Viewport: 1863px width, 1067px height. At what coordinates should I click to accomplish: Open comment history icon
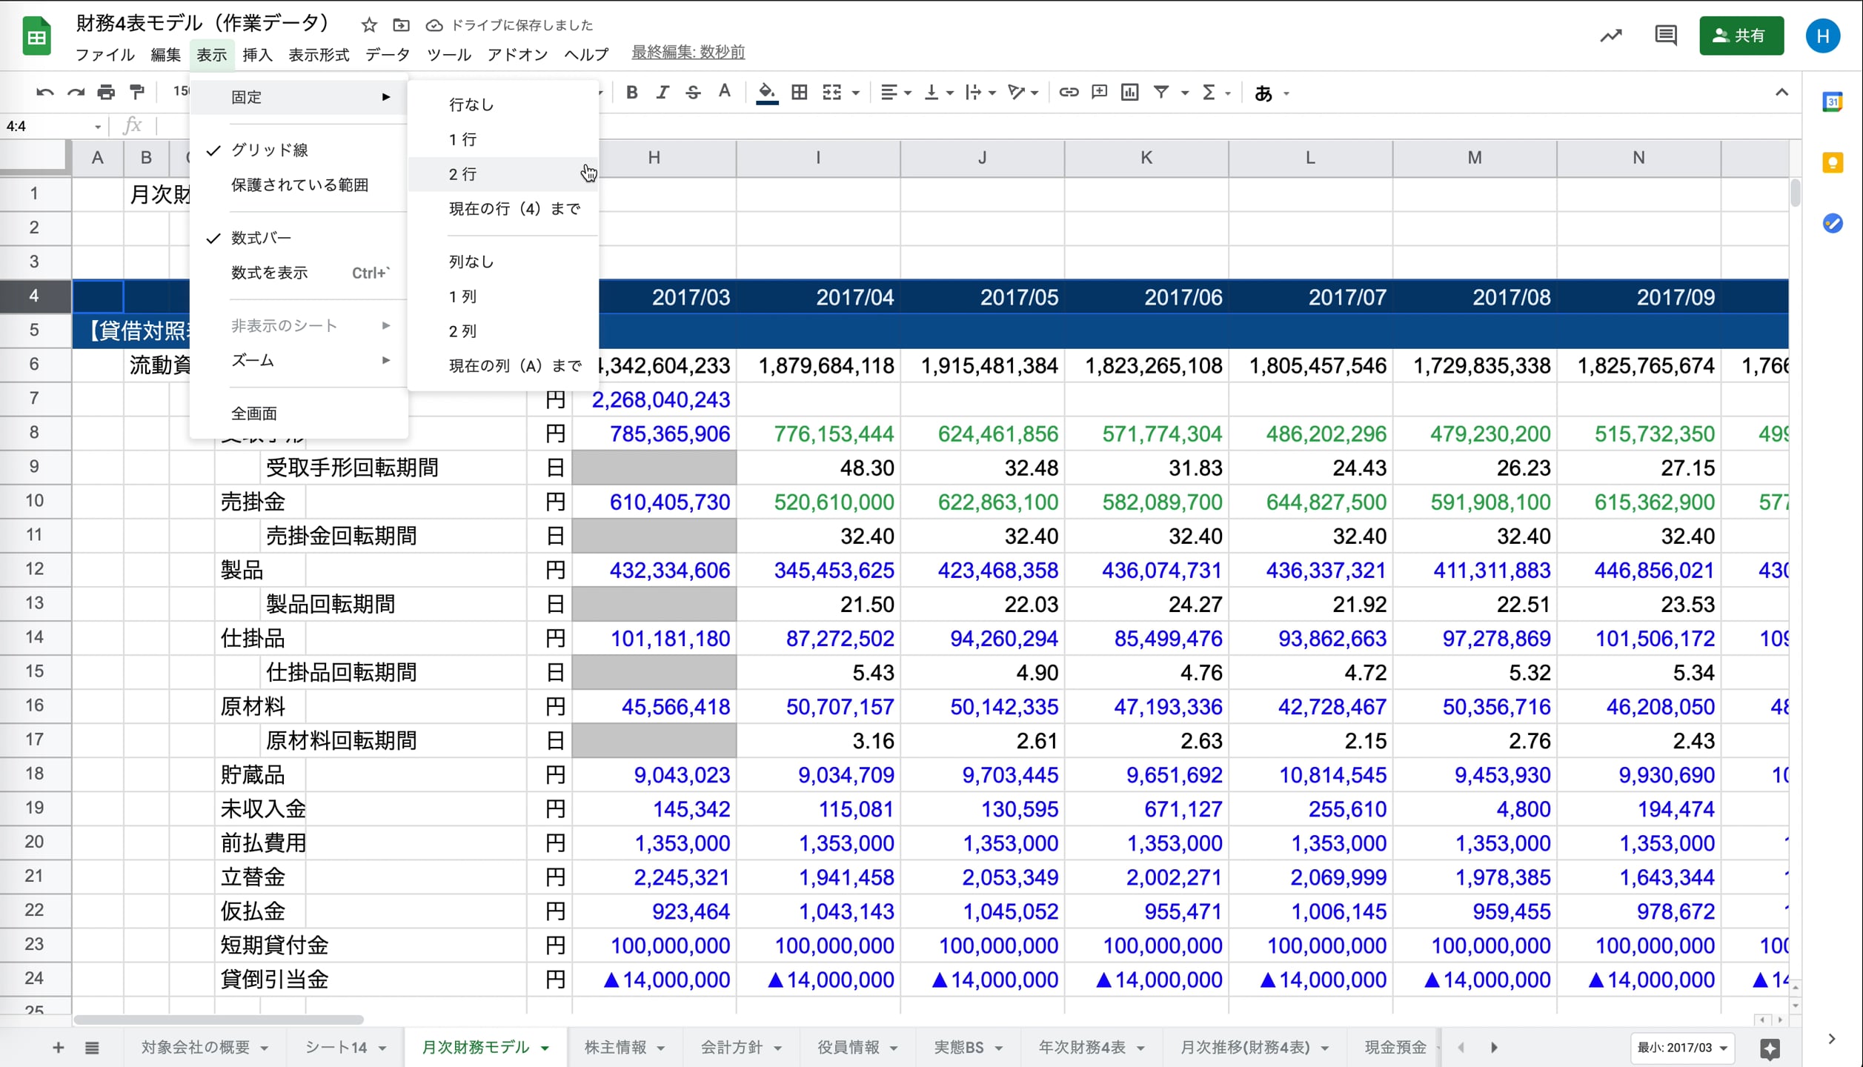(1665, 36)
